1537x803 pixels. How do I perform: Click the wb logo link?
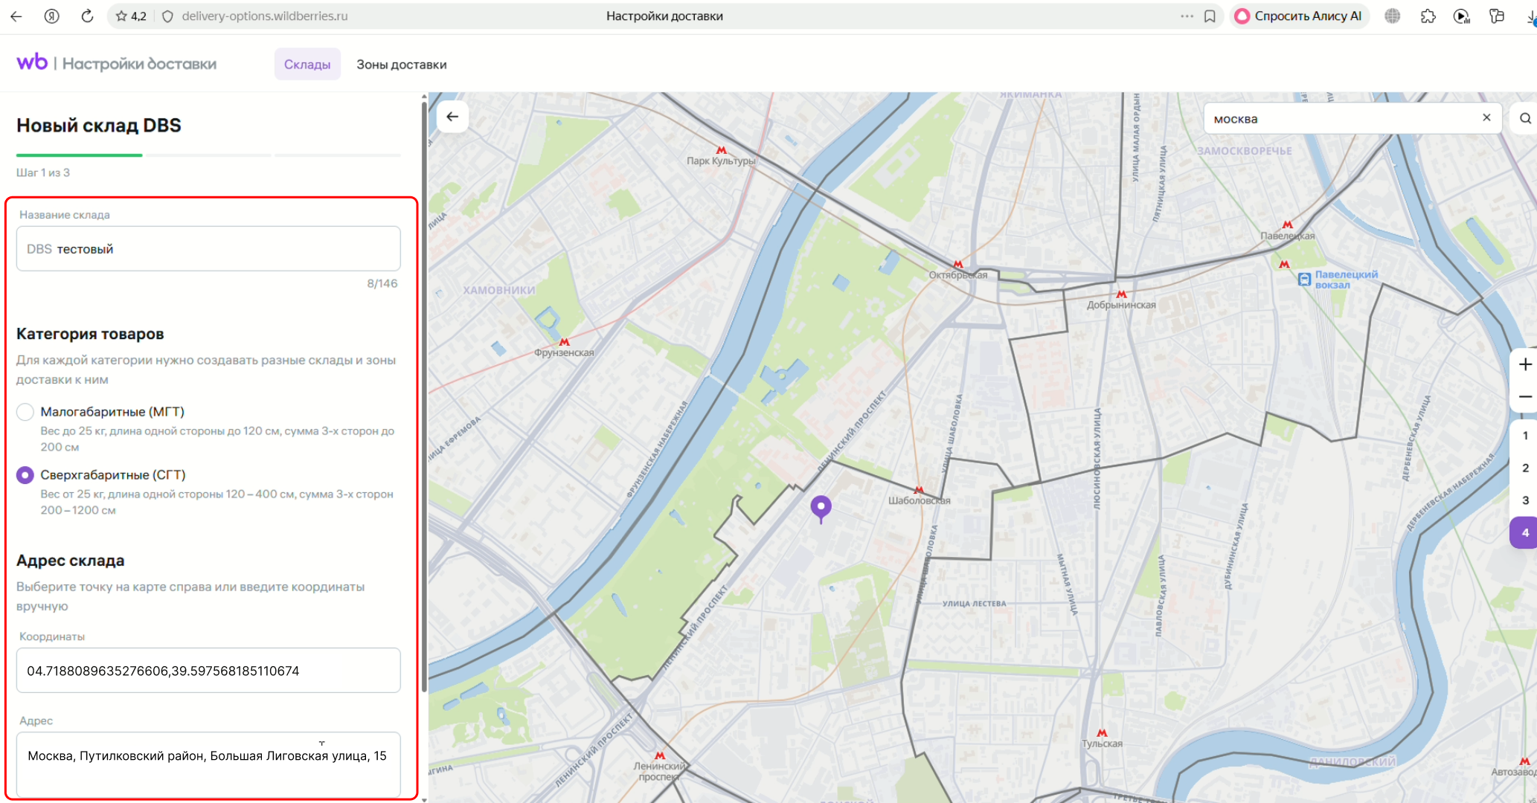[x=32, y=62]
